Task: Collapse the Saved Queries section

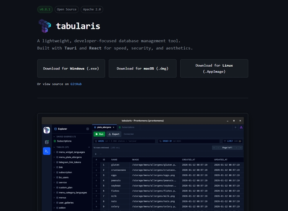Action: [54, 137]
